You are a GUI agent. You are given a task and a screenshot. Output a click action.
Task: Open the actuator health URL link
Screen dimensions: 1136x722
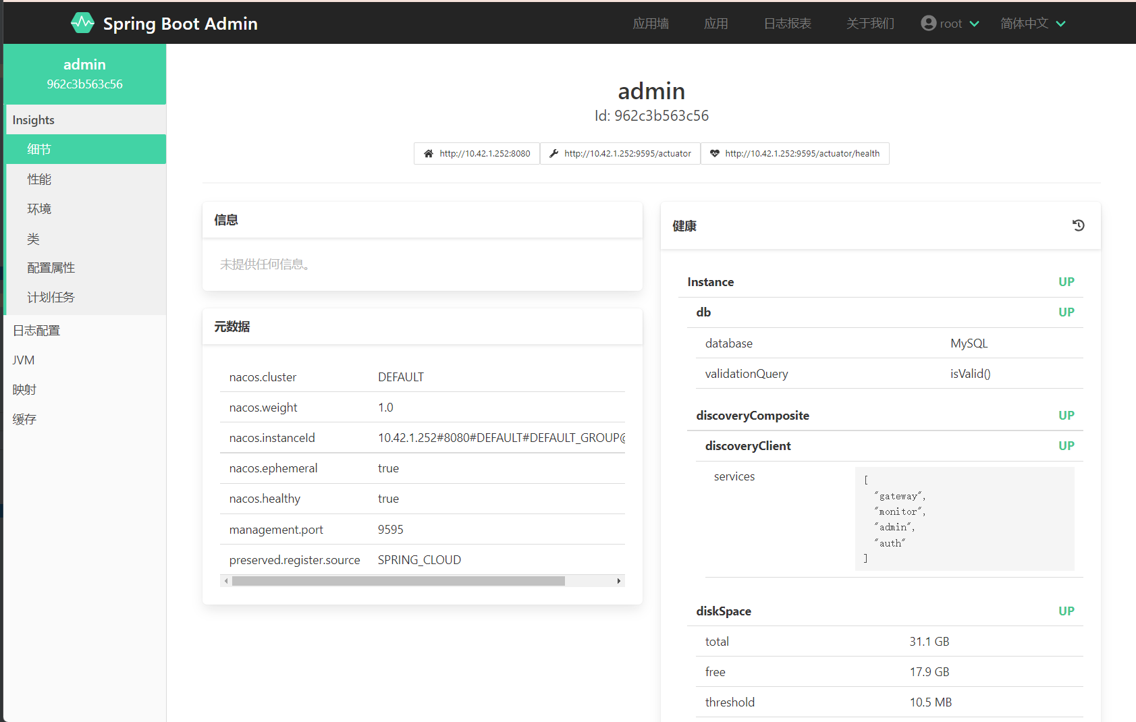(802, 154)
